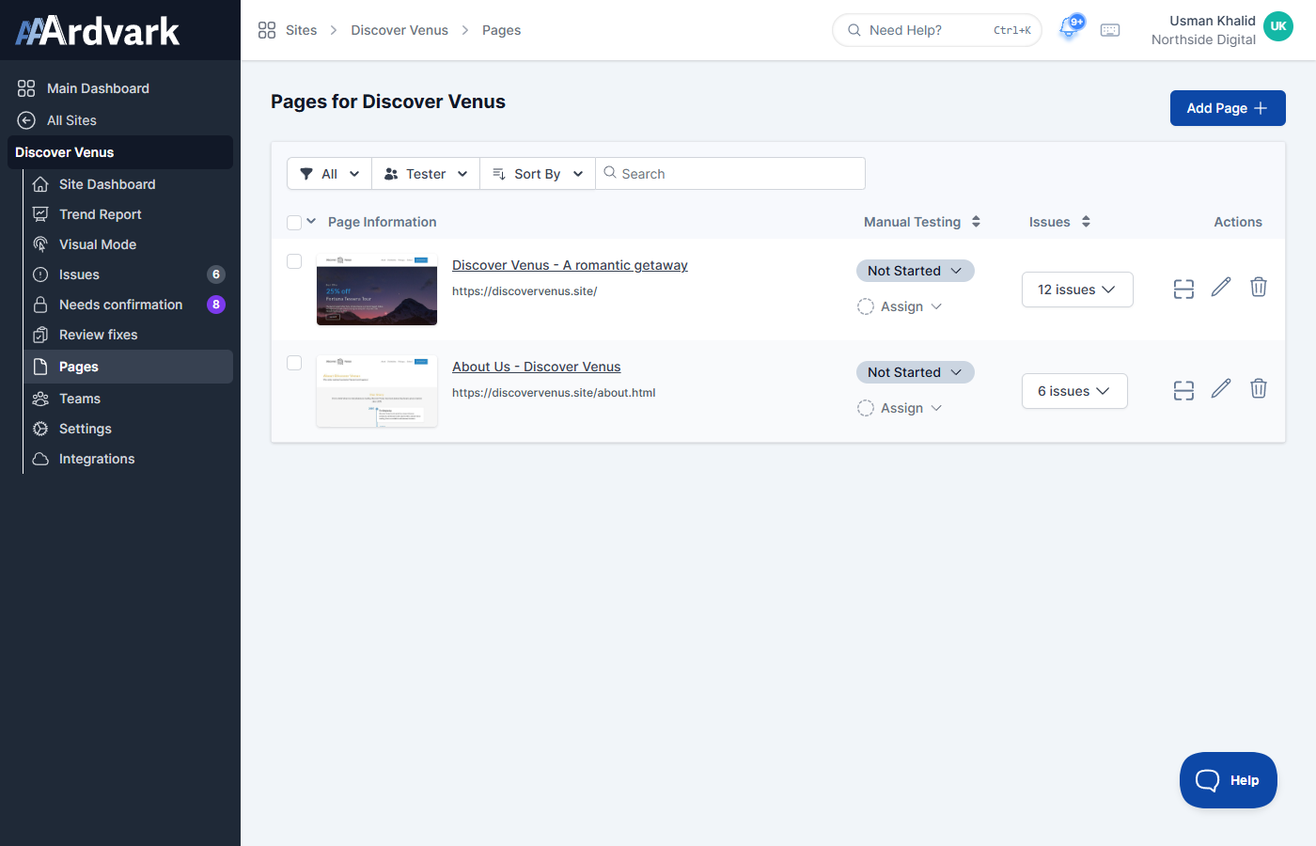Viewport: 1316px width, 846px height.
Task: Click the Search pages input field
Action: (x=730, y=174)
